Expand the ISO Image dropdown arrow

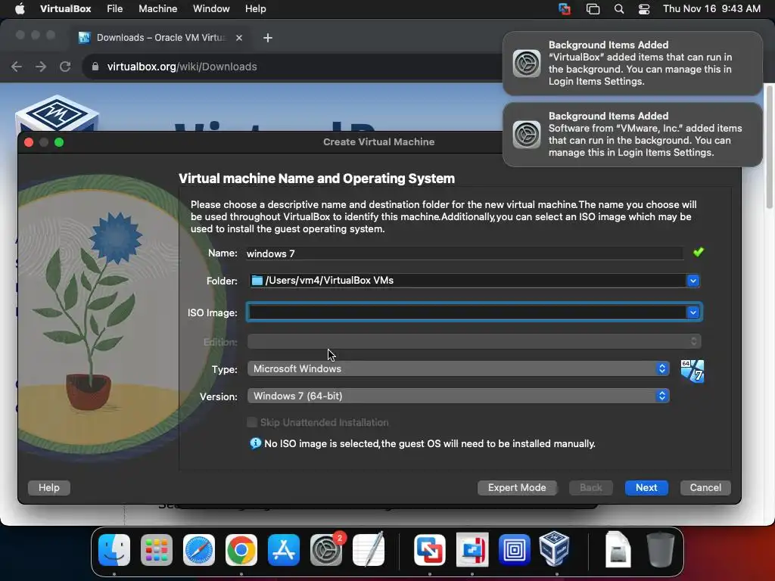(x=693, y=312)
